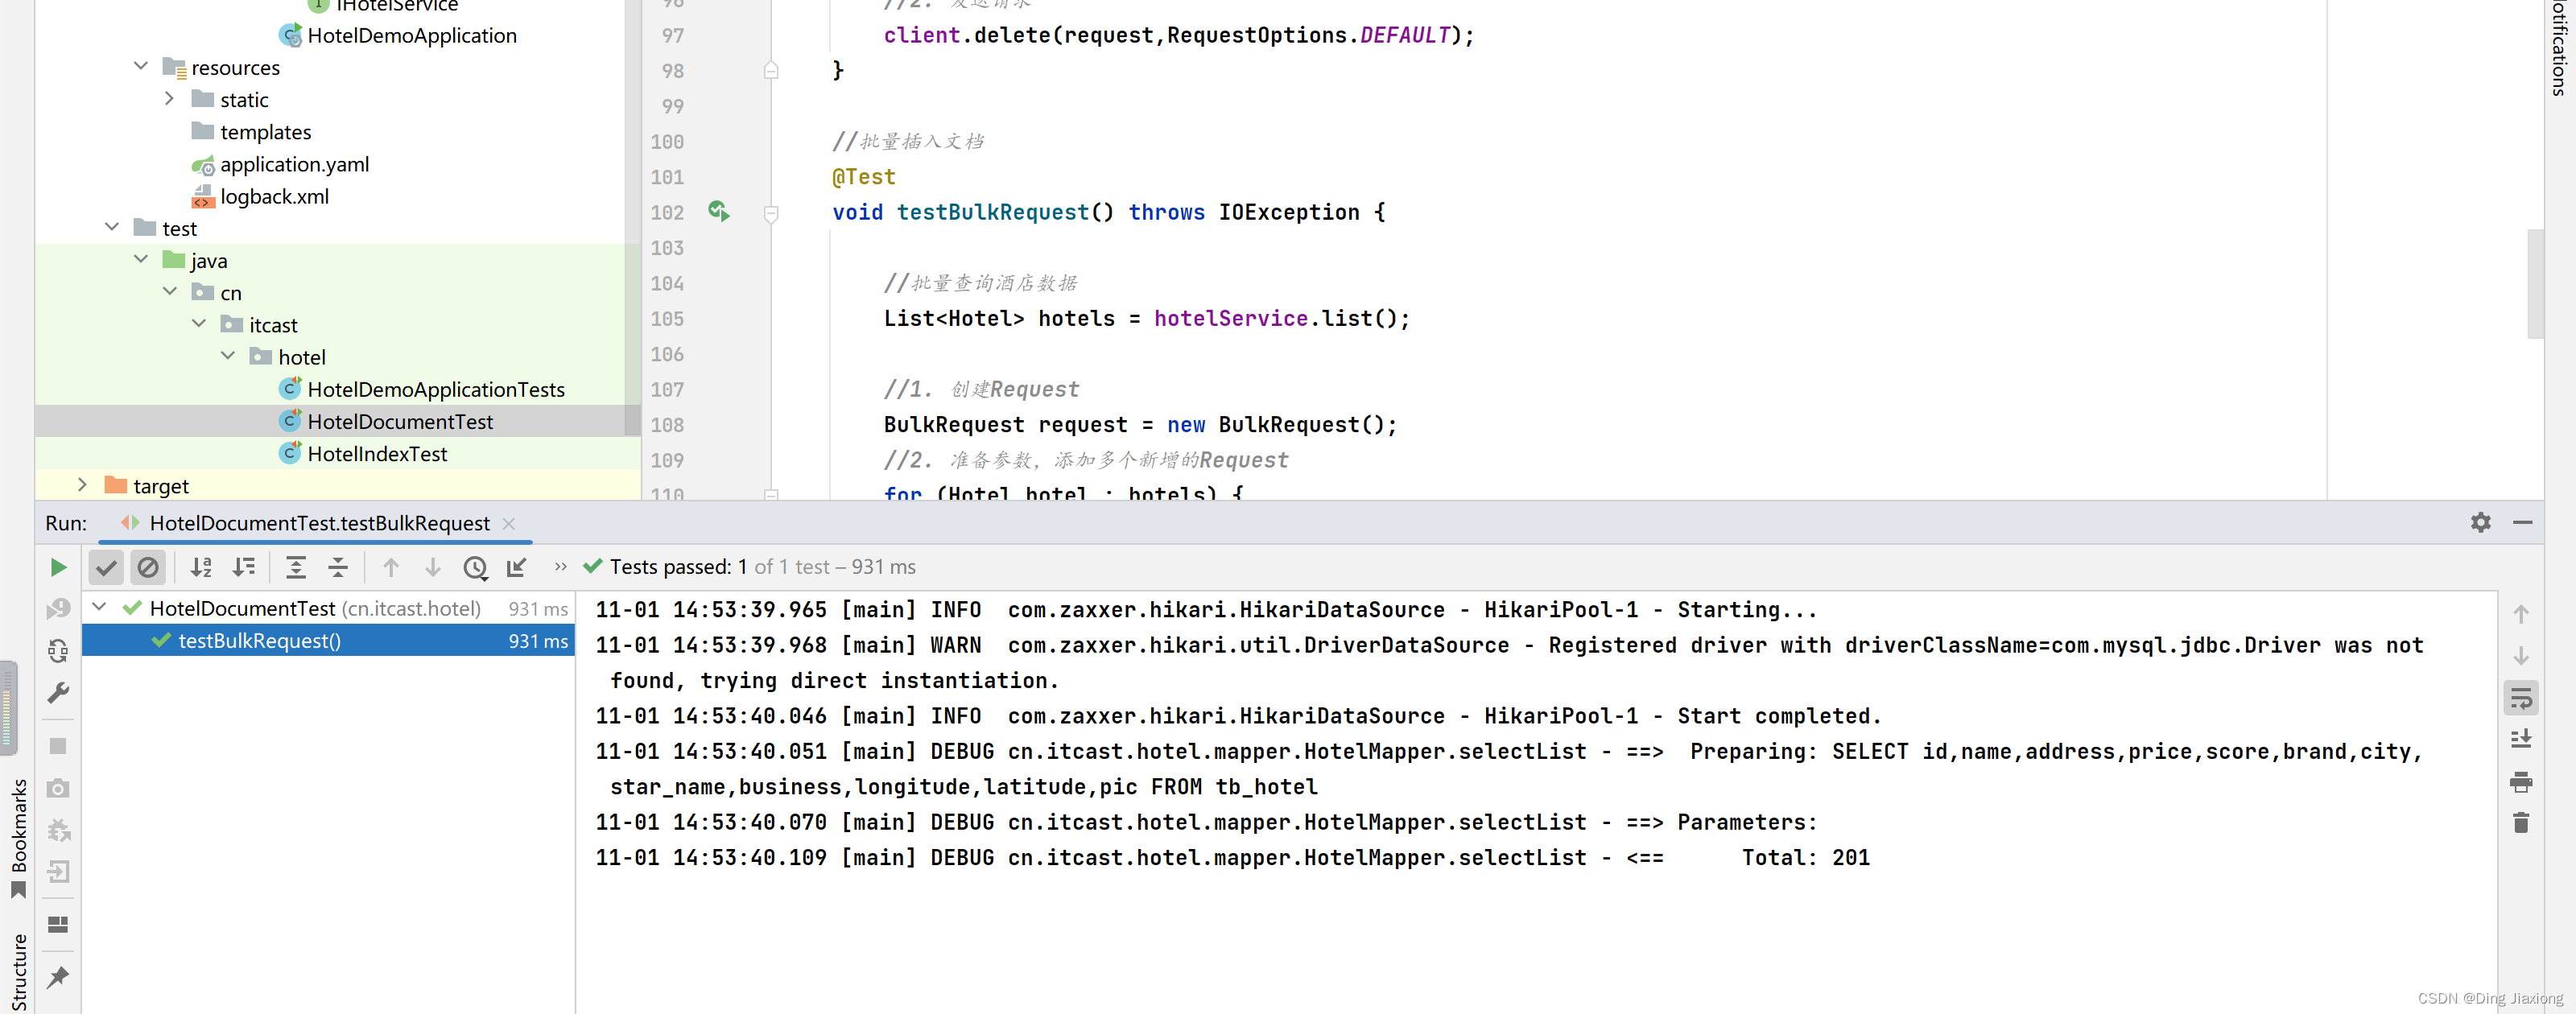2576x1014 pixels.
Task: Click the stop process square icon
Action: [58, 746]
